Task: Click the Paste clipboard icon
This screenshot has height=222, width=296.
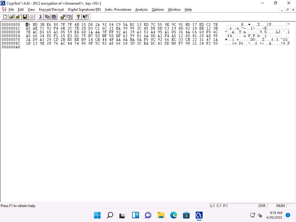Action: tap(54, 17)
